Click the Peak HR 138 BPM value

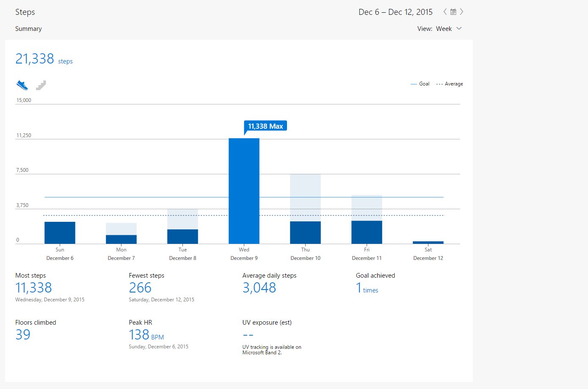[146, 335]
